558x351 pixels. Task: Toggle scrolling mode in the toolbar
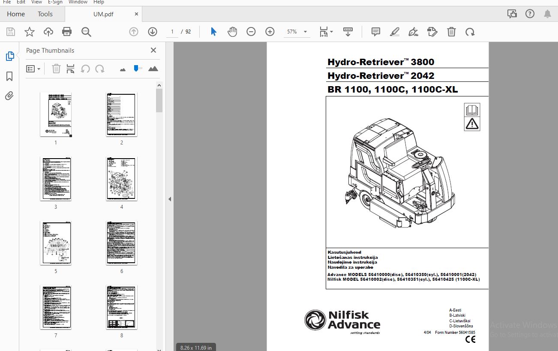click(x=348, y=32)
